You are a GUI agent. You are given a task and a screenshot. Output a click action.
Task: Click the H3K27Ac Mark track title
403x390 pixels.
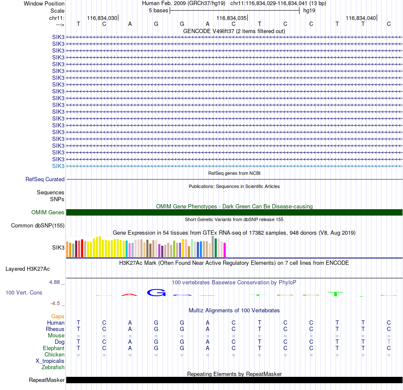(x=234, y=263)
